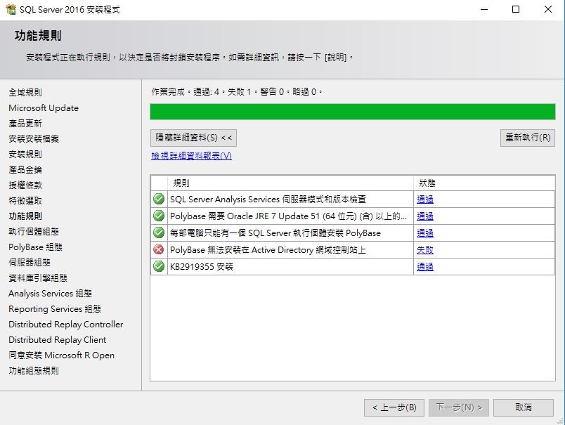
Task: Select Distributed Replay Controller step
Action: pyautogui.click(x=66, y=325)
